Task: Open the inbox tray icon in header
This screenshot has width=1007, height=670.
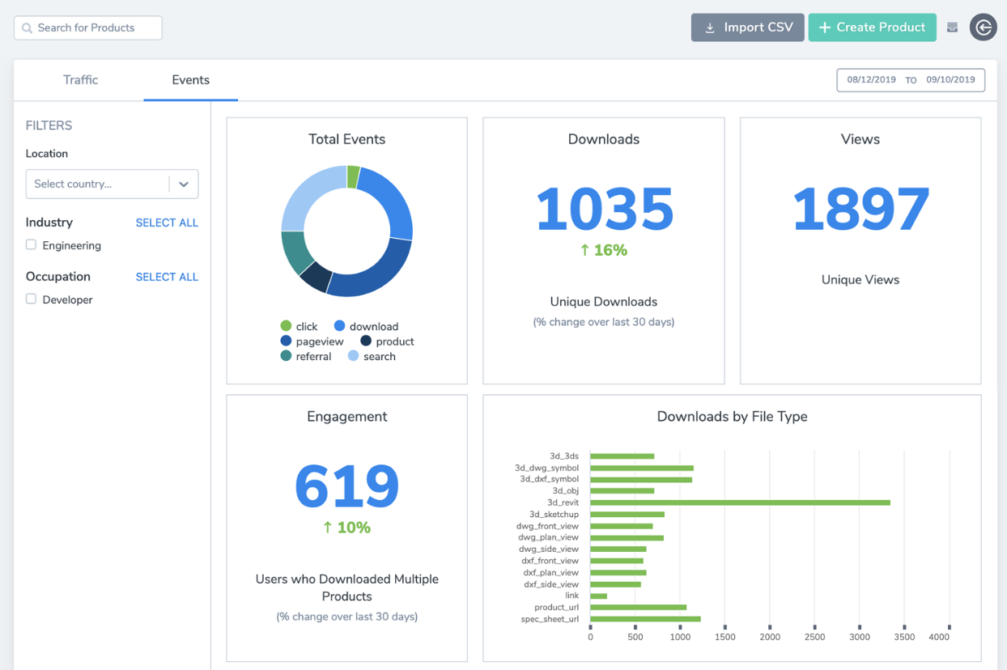Action: (x=952, y=28)
